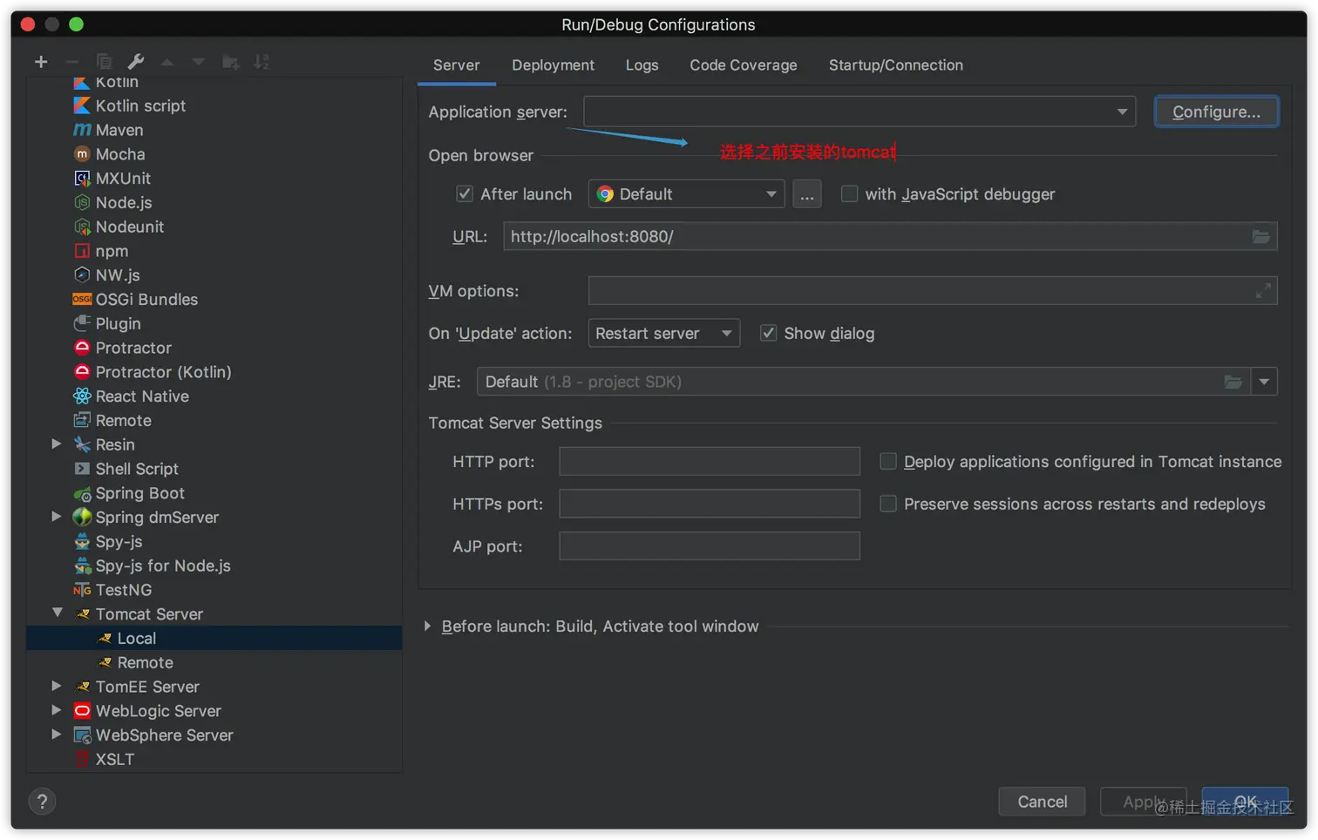
Task: Open the Restart server update action dropdown
Action: click(664, 333)
